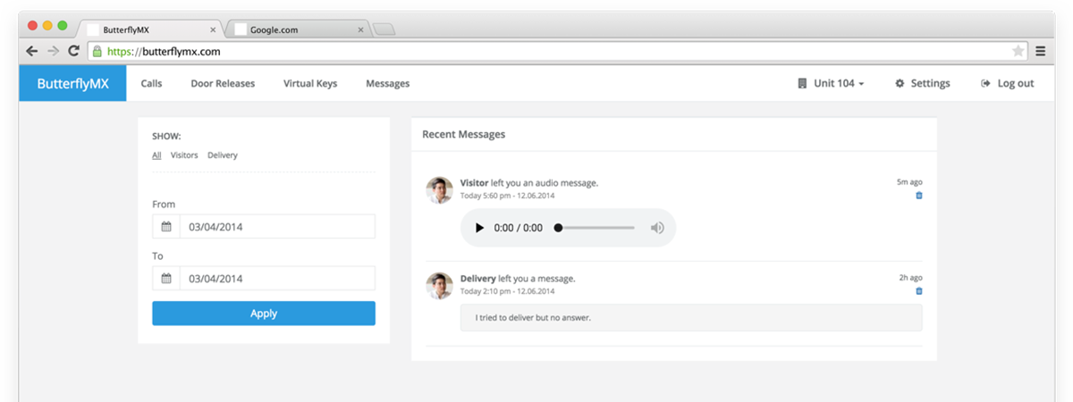Click the browser forward arrow
Image resolution: width=1073 pixels, height=402 pixels.
pyautogui.click(x=53, y=51)
